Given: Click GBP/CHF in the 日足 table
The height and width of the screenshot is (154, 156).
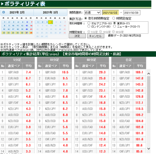Looking at the screenshot, I should click(125, 78).
